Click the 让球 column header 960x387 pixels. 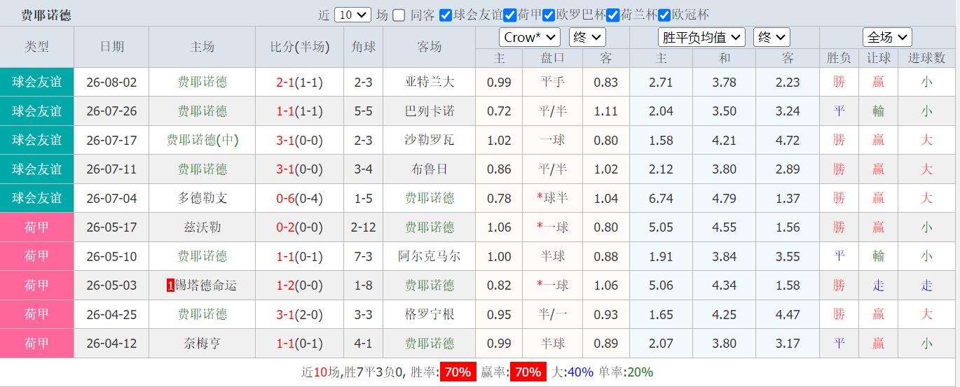[879, 59]
